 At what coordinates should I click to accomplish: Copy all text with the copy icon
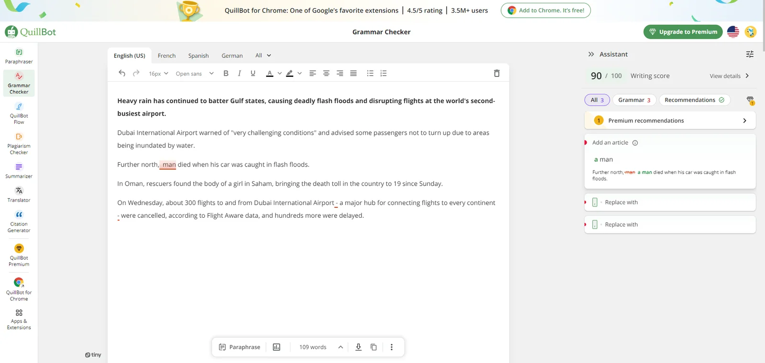click(x=374, y=347)
